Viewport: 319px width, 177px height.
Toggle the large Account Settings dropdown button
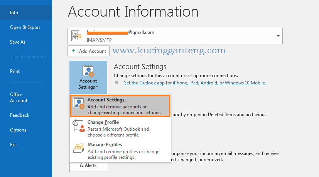(88, 77)
